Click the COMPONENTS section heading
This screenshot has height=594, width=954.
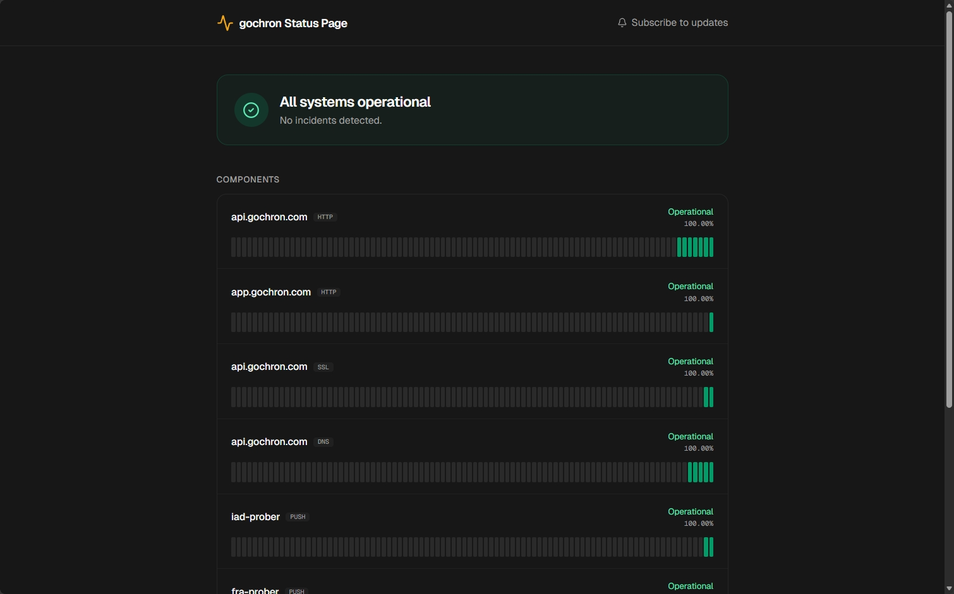click(248, 179)
